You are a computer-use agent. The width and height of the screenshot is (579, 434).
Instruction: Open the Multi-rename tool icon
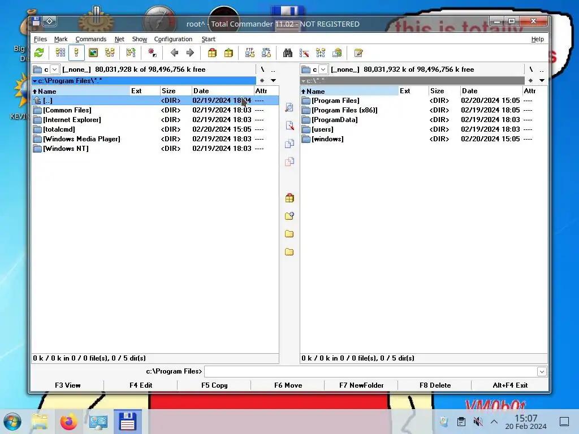[x=304, y=53]
